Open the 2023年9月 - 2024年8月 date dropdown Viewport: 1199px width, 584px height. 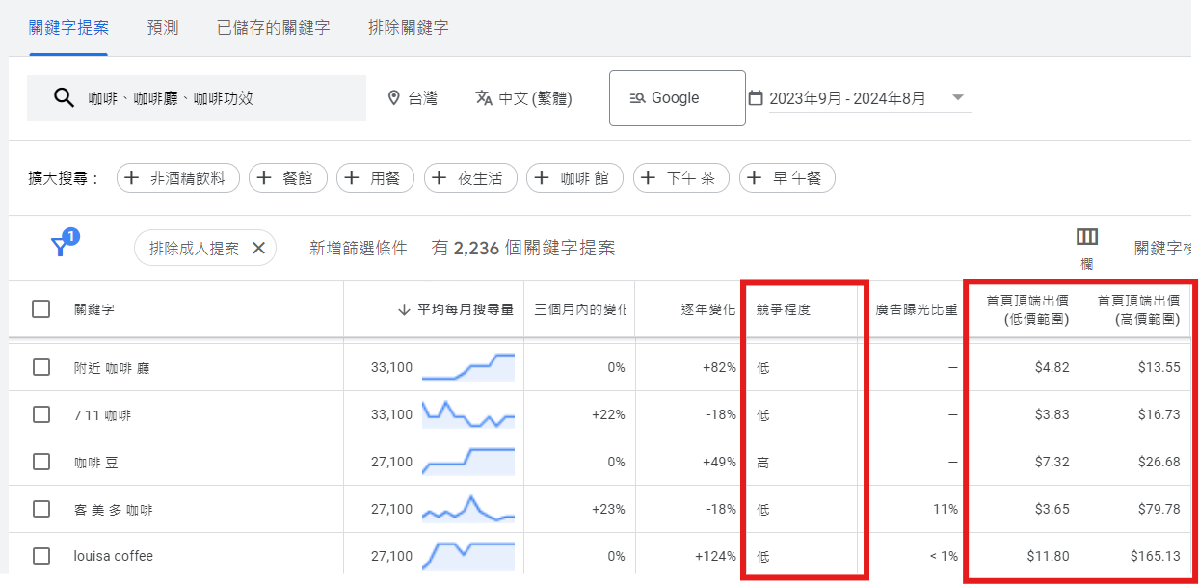point(957,97)
